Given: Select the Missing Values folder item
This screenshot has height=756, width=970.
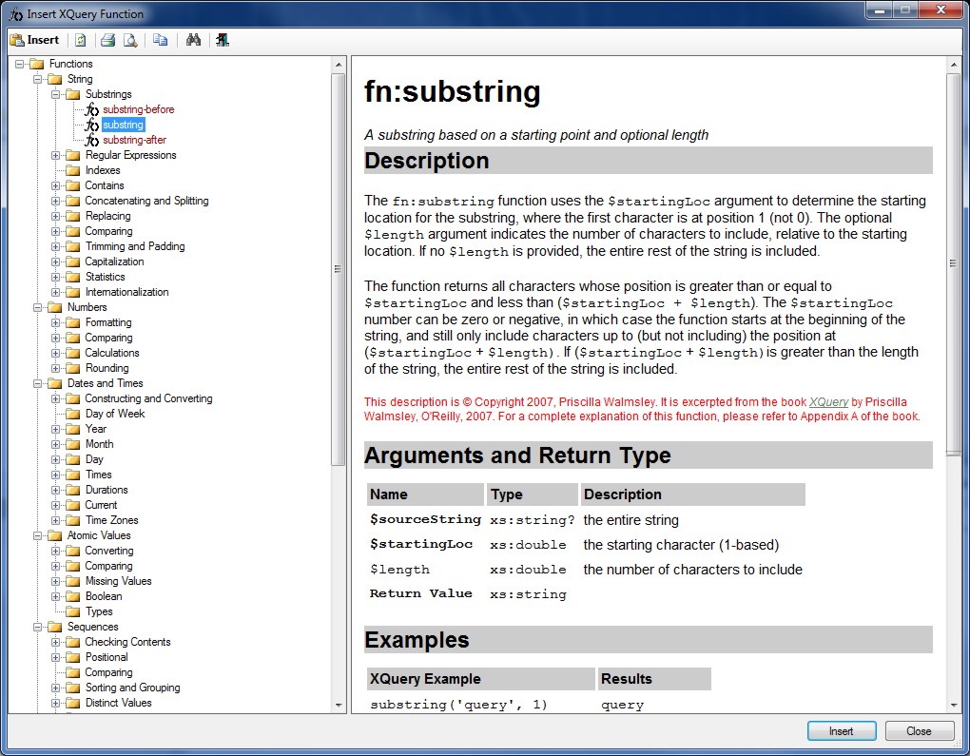Looking at the screenshot, I should tap(118, 581).
